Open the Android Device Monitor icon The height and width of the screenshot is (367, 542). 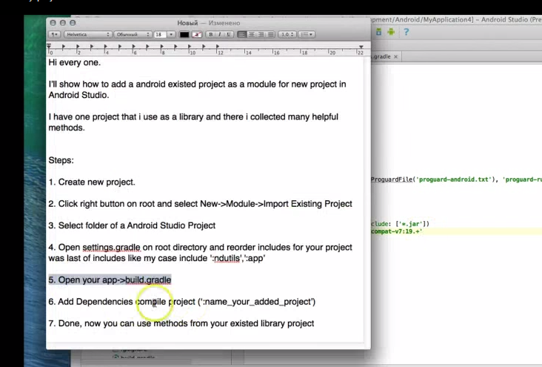coord(391,32)
